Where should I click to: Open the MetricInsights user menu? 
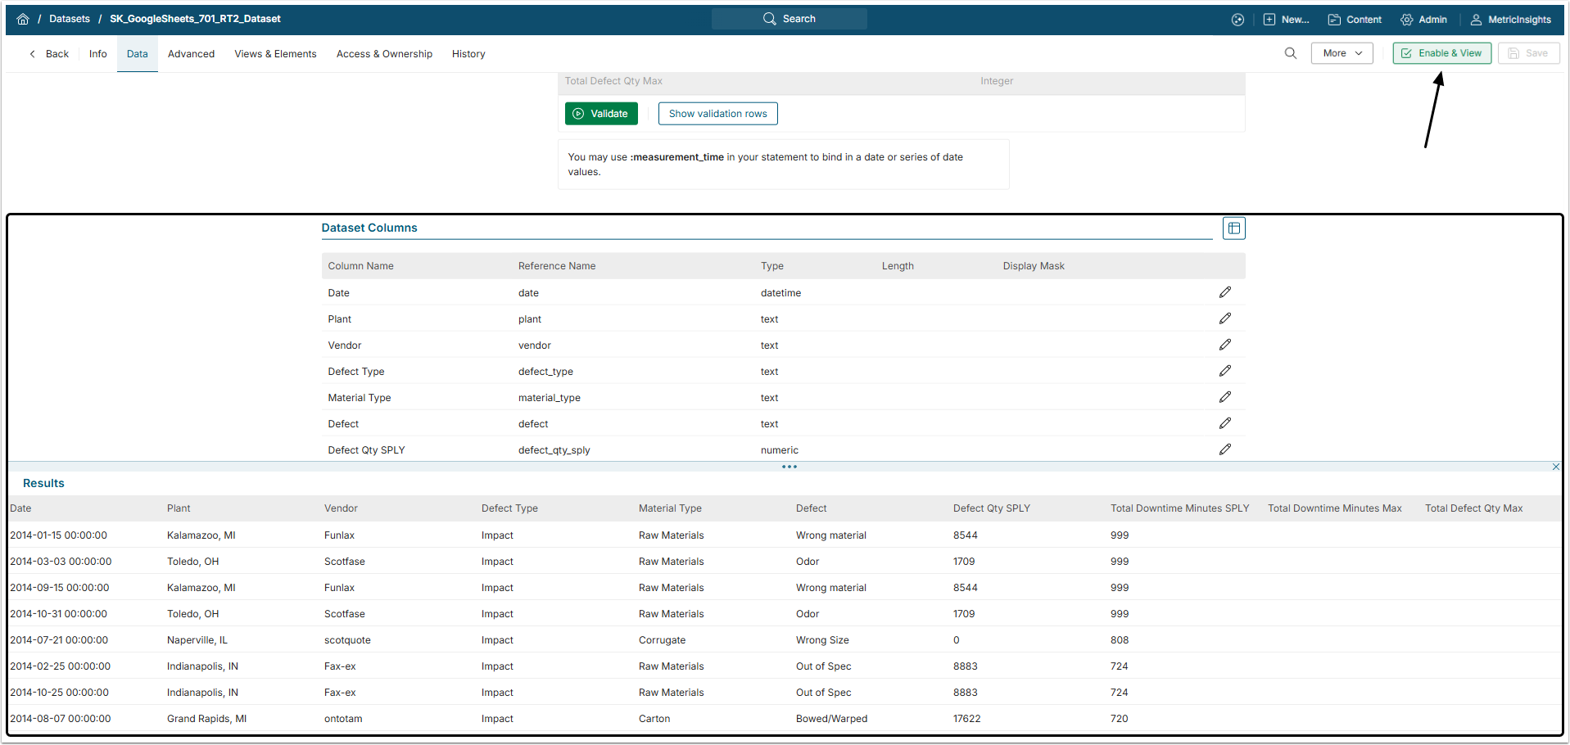[x=1510, y=20]
